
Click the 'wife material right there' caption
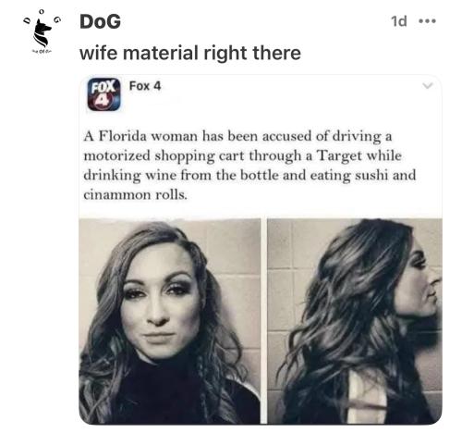[x=190, y=53]
